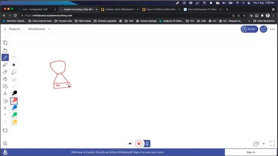
Task: Open the three-dot more menu
Action: tap(272, 29)
